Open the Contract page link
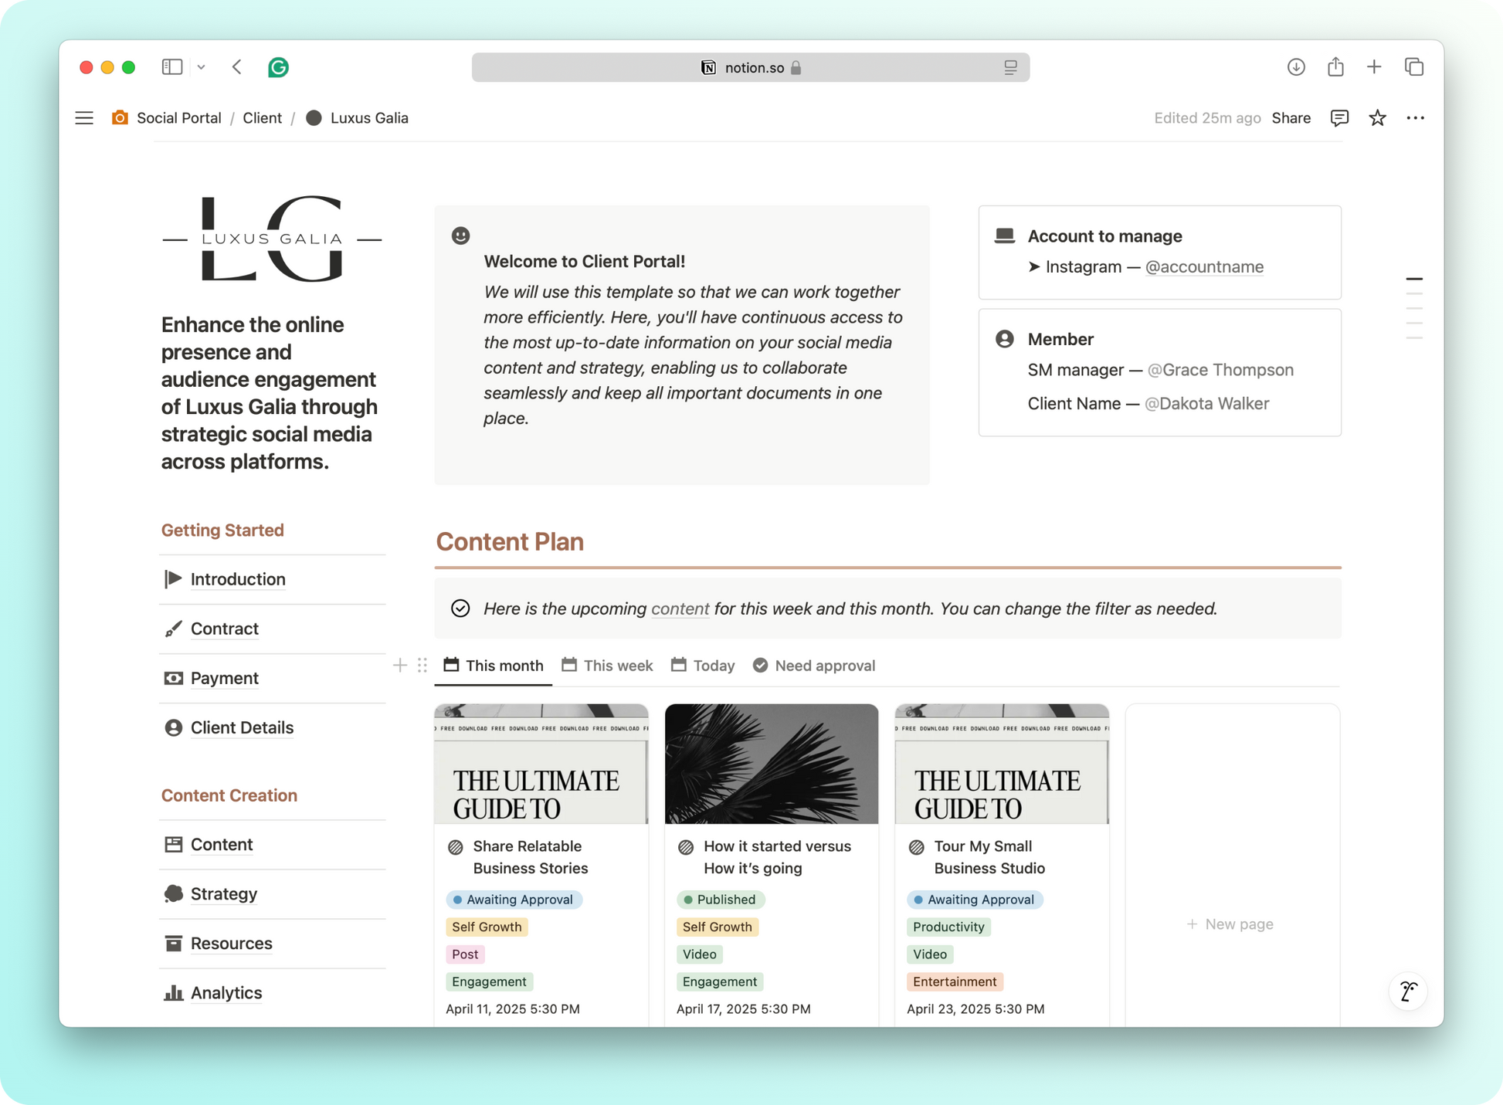 224,629
